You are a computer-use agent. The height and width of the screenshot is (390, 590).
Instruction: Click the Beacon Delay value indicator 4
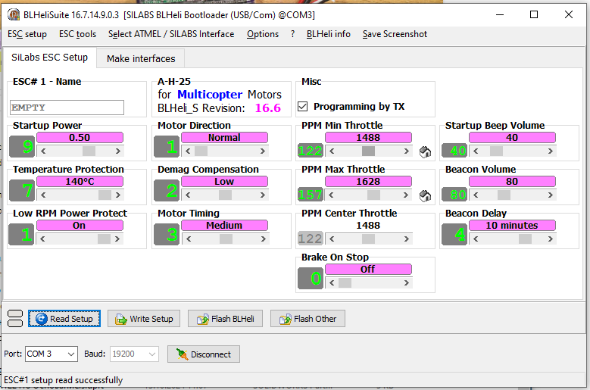[x=454, y=234]
